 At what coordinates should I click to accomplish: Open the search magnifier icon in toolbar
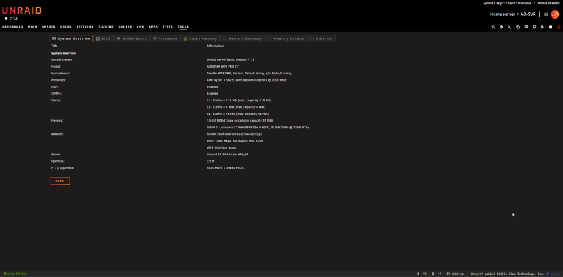pos(493,27)
